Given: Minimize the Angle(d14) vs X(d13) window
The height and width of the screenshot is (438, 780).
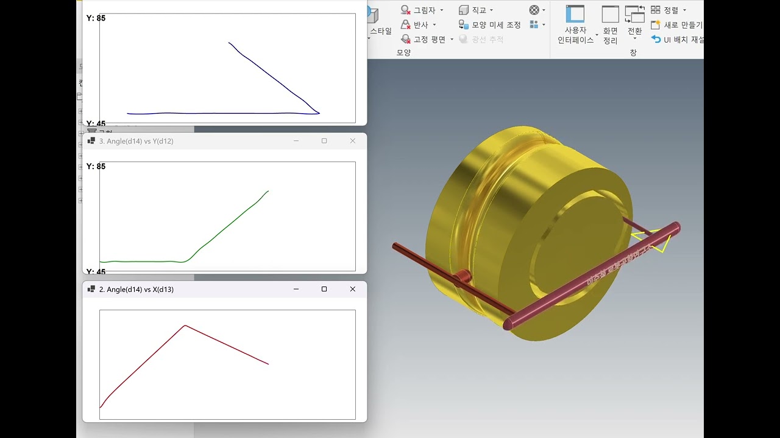Looking at the screenshot, I should [x=296, y=290].
